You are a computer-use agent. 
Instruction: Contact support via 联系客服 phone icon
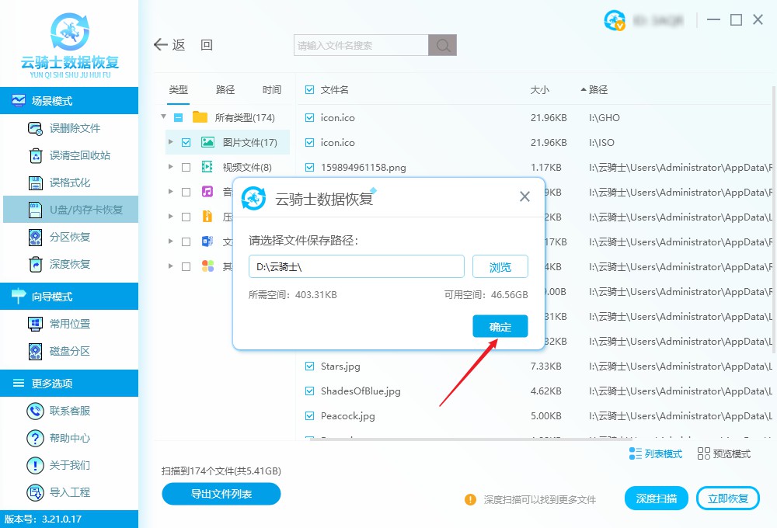(x=35, y=411)
